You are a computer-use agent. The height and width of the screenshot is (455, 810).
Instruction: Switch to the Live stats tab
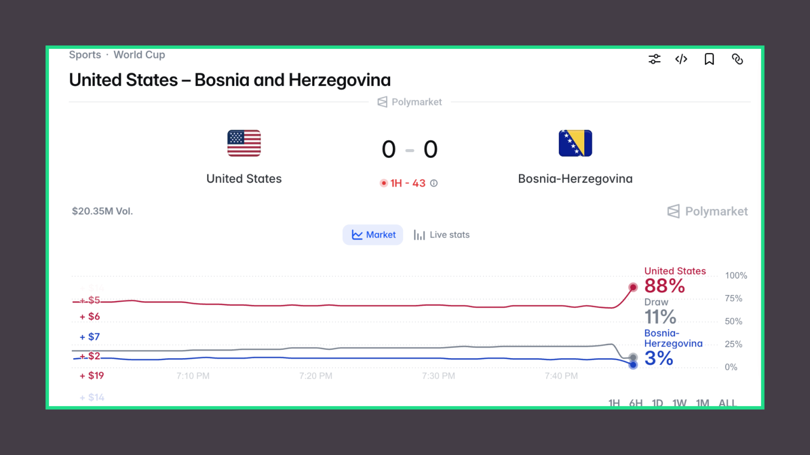(x=441, y=235)
